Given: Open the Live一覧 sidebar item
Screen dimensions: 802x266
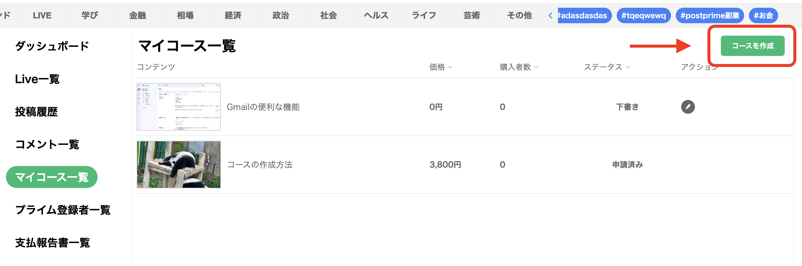Looking at the screenshot, I should pyautogui.click(x=37, y=79).
